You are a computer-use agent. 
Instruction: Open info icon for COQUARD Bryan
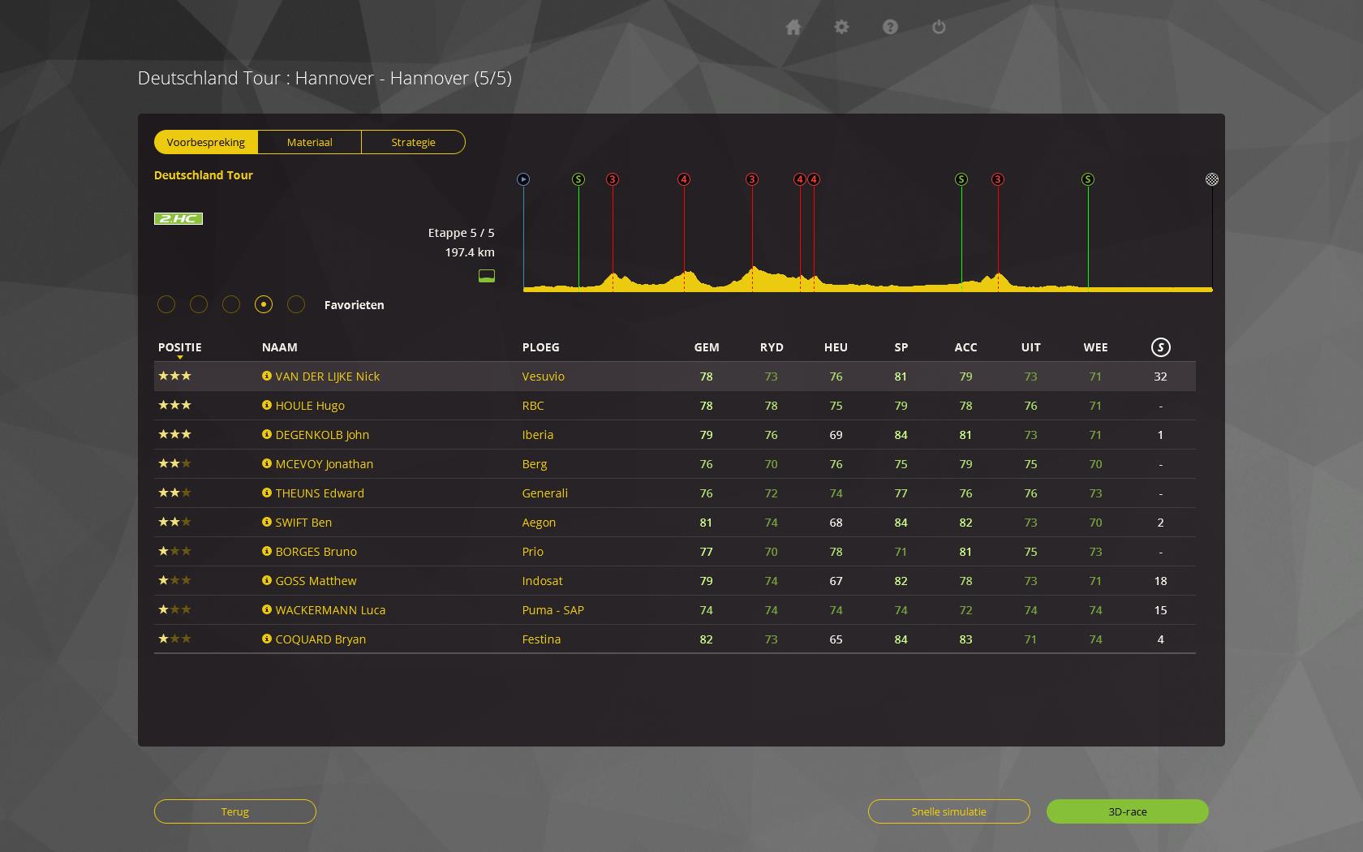point(266,639)
